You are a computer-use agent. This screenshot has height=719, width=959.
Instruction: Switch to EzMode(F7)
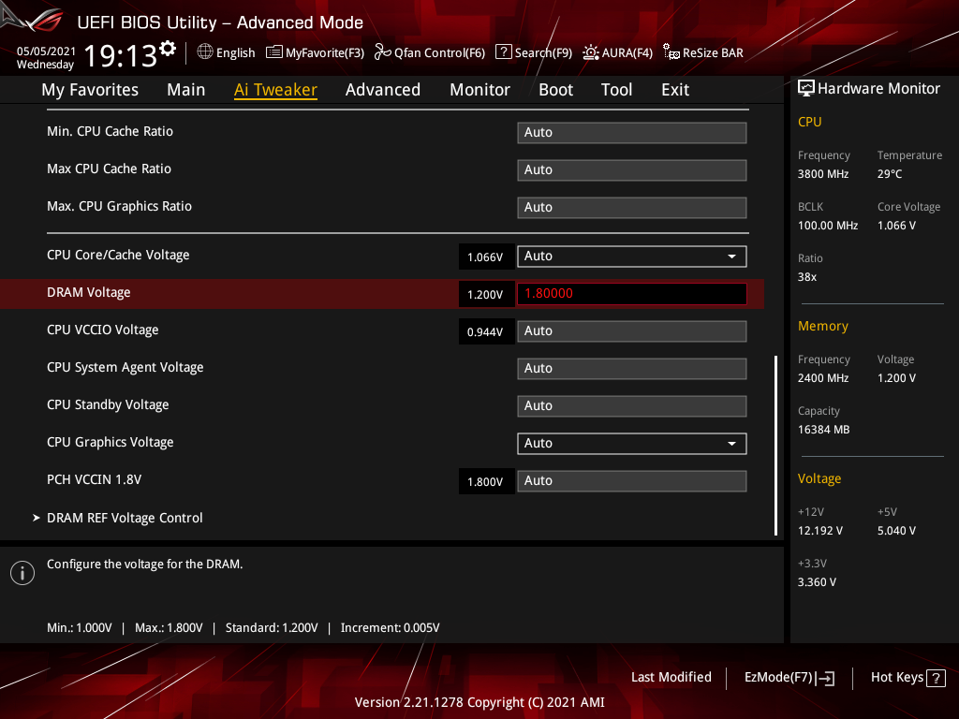[x=789, y=678]
